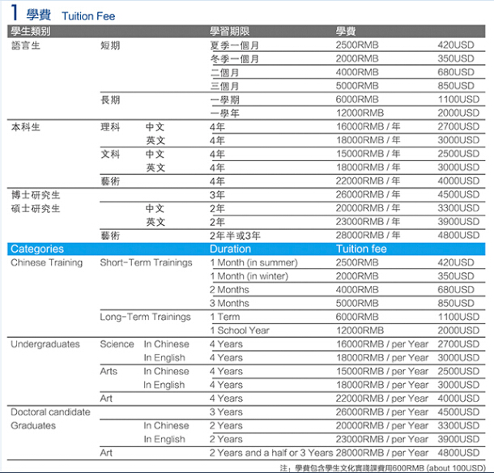Screen dimensions: 494x473
Task: Select the "博士研究生" category cell
Action: pyautogui.click(x=36, y=195)
